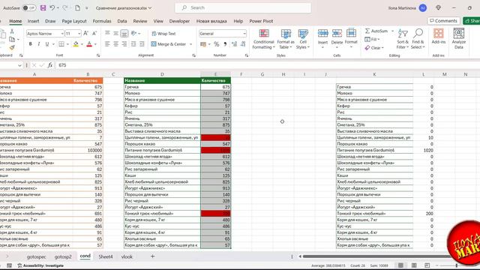Click the Increase Decimal icon
Screen dimensions: 480x270
234,44
